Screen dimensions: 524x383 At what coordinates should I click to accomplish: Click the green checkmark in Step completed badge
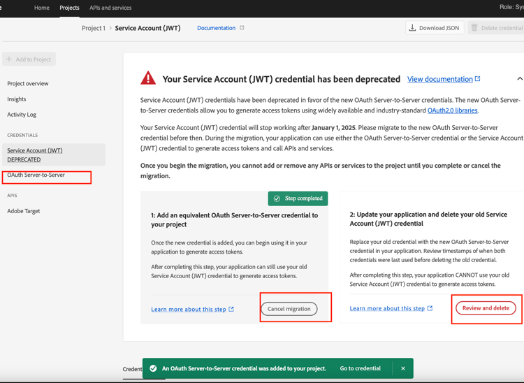[x=277, y=198]
